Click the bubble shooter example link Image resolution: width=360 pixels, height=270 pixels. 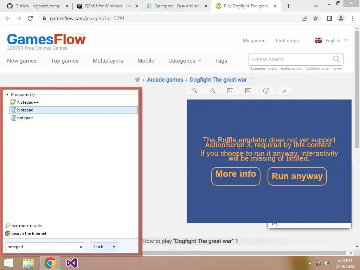tap(318, 69)
